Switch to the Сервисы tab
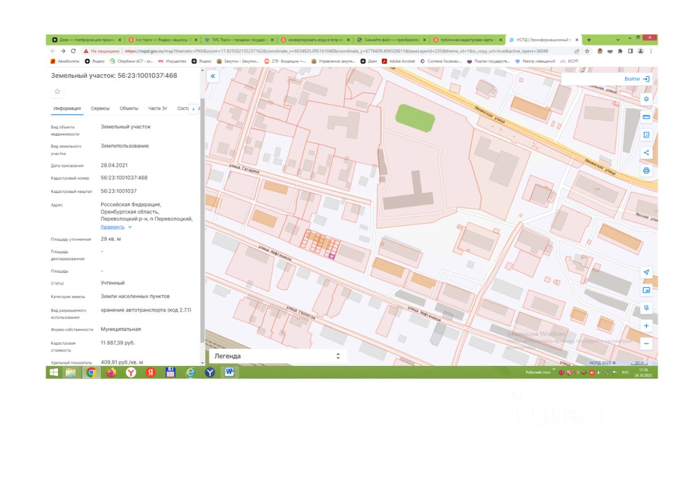682x482 pixels. tap(100, 109)
